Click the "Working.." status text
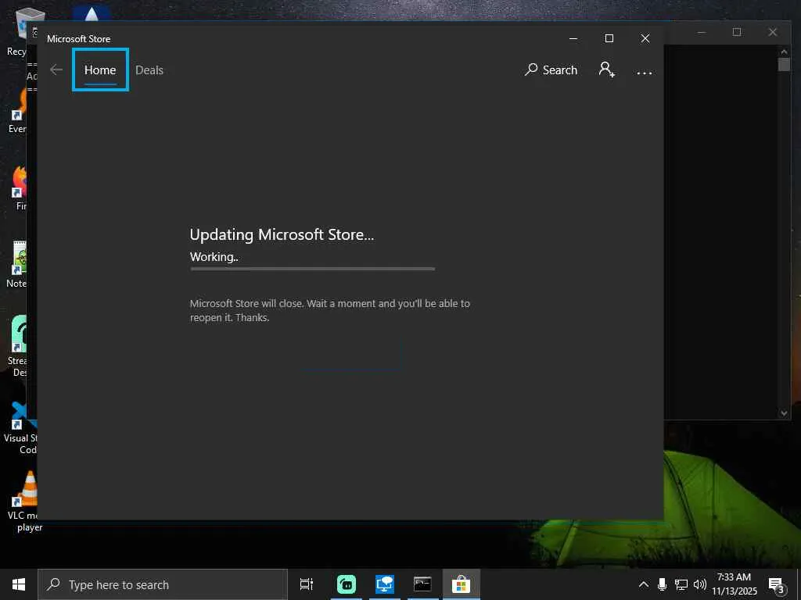Image resolution: width=801 pixels, height=600 pixels. pyautogui.click(x=214, y=256)
